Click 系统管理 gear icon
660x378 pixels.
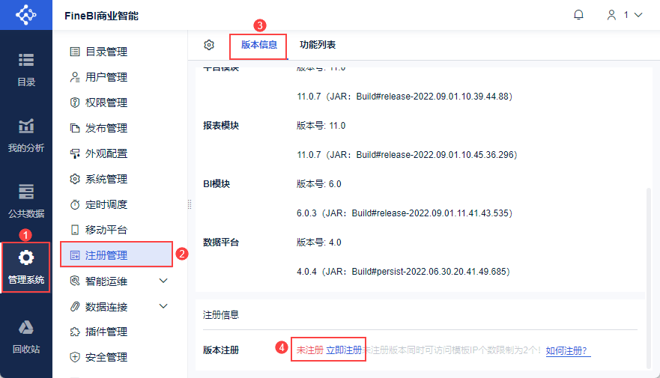pos(75,179)
